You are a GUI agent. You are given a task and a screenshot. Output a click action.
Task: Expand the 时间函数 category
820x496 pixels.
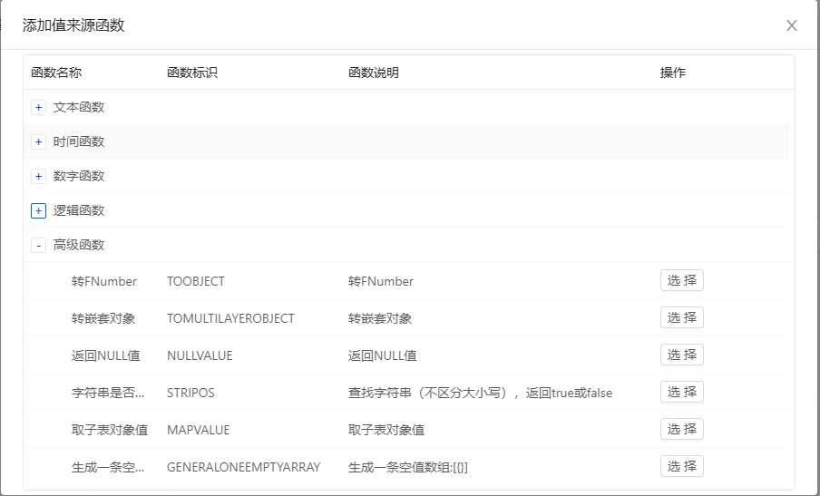click(38, 141)
